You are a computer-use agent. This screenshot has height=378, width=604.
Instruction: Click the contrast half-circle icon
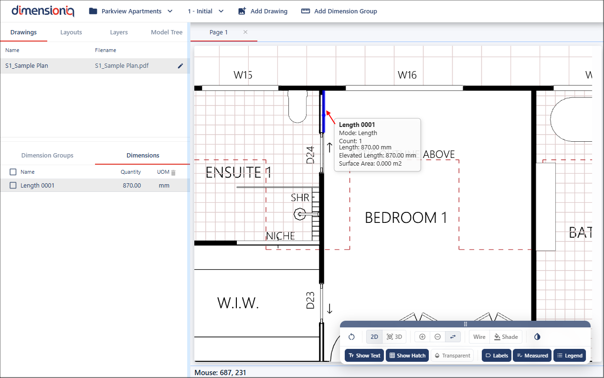click(x=537, y=337)
